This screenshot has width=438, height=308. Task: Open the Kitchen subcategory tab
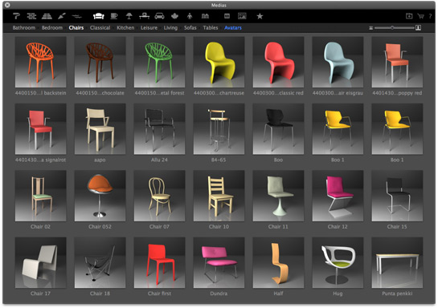(125, 27)
